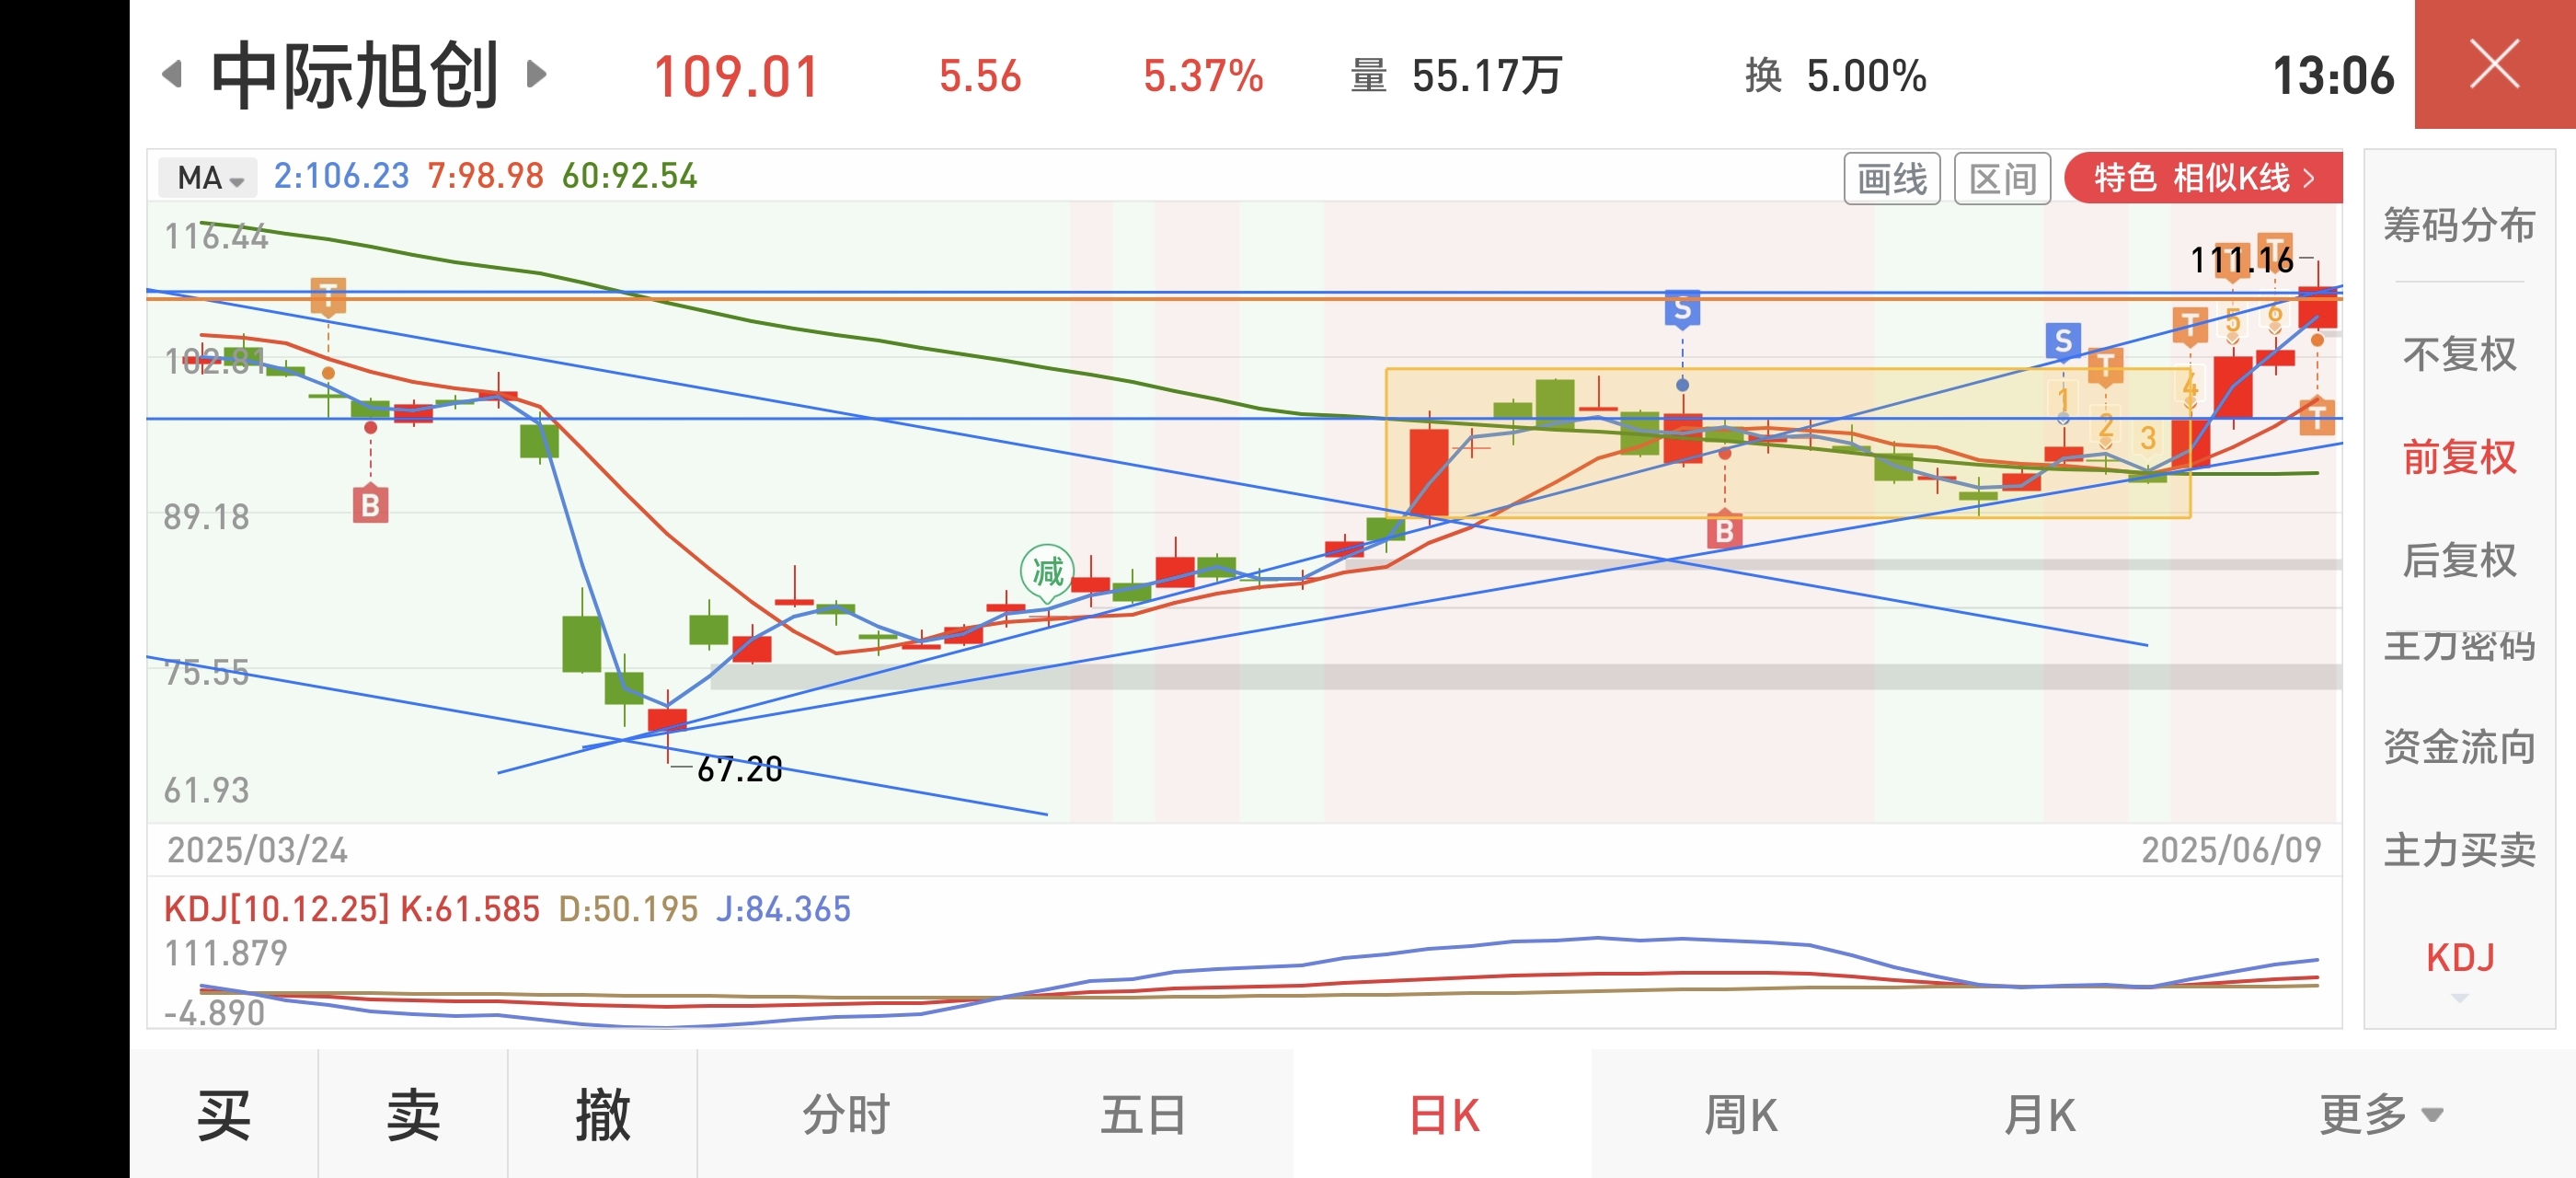This screenshot has width=2576, height=1178.
Task: Tap the MA 7:98.98 value
Action: (485, 176)
